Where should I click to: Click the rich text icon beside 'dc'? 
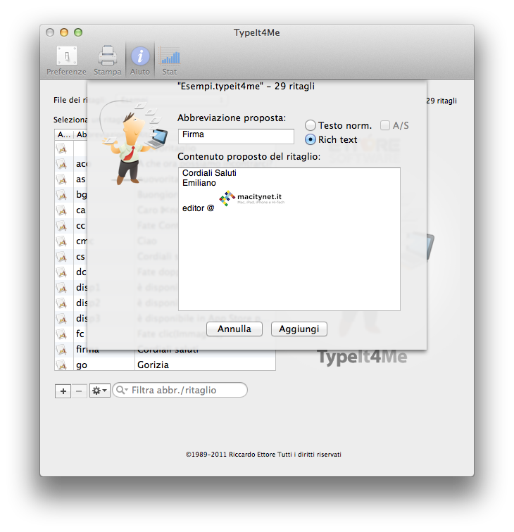pos(62,272)
